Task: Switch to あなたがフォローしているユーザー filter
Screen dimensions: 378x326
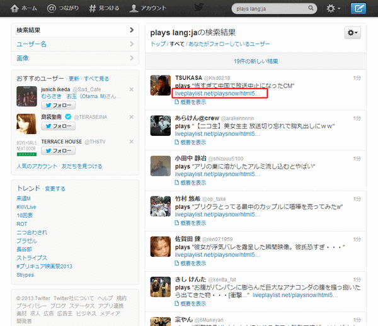Action: click(x=229, y=44)
